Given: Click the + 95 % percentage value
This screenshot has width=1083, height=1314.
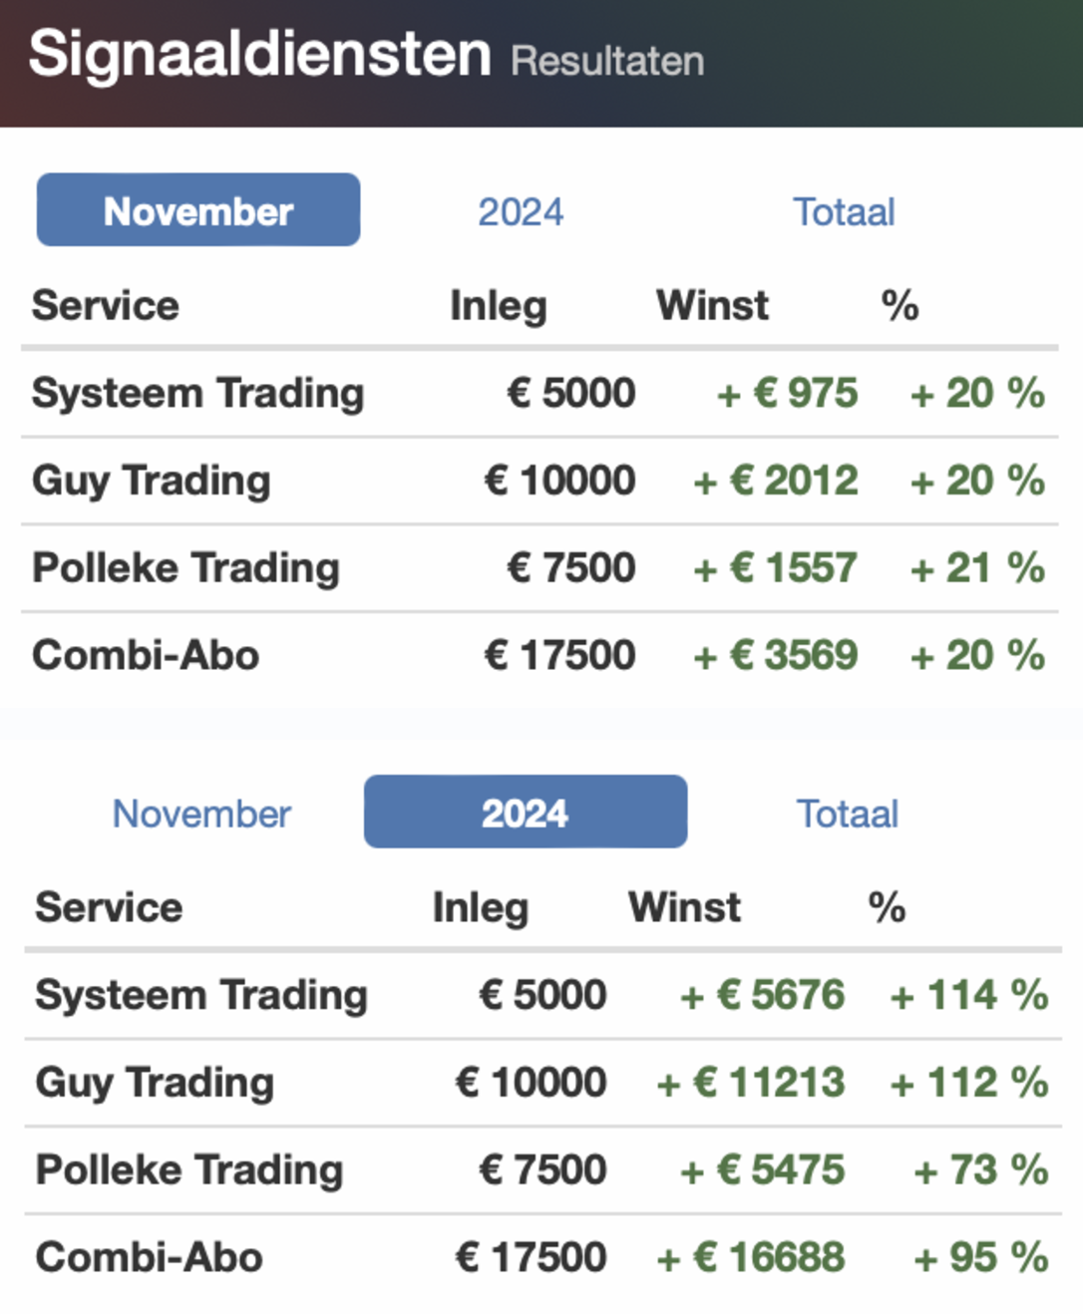Looking at the screenshot, I should tap(981, 1258).
